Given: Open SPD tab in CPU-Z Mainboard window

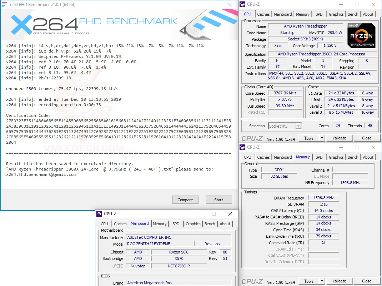Looking at the screenshot, I should [176, 224].
